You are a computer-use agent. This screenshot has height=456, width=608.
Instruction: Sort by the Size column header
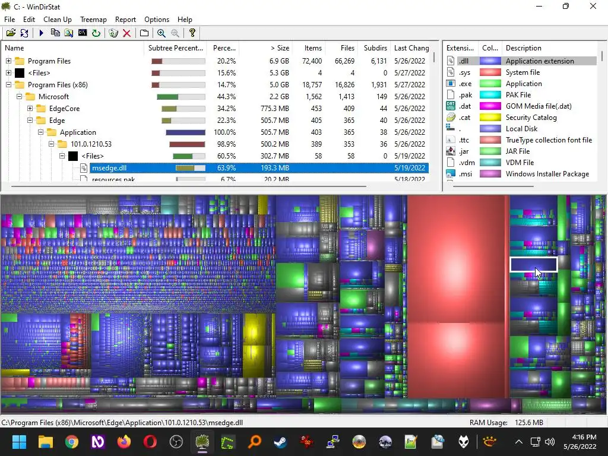266,48
